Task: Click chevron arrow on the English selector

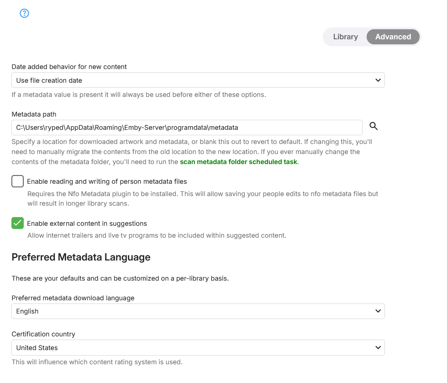Action: coord(378,311)
